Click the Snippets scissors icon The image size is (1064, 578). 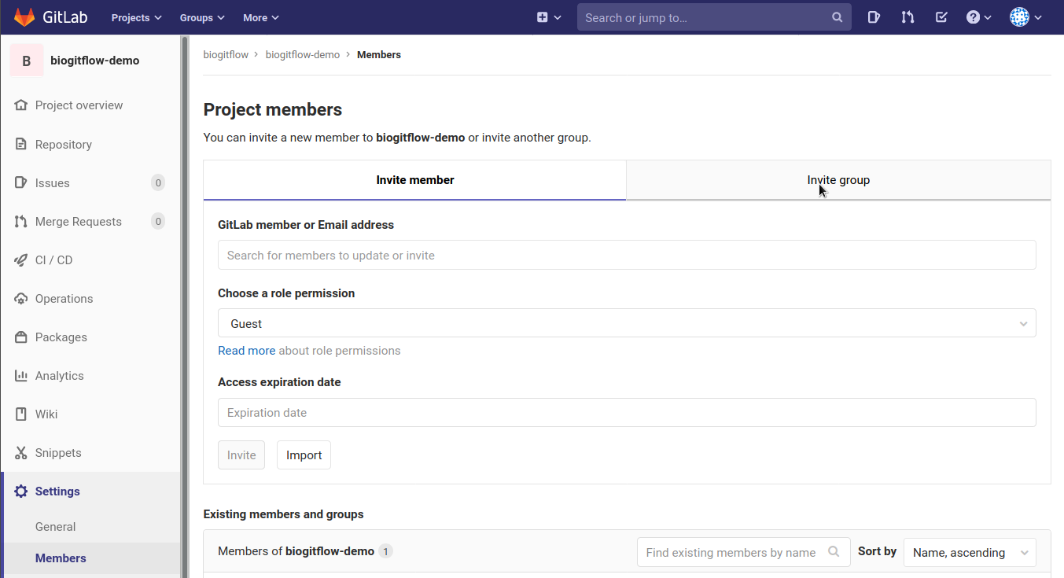pos(21,453)
